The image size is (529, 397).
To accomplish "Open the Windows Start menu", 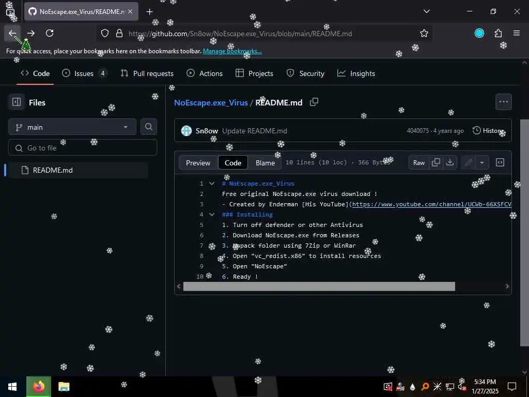I will pyautogui.click(x=12, y=387).
